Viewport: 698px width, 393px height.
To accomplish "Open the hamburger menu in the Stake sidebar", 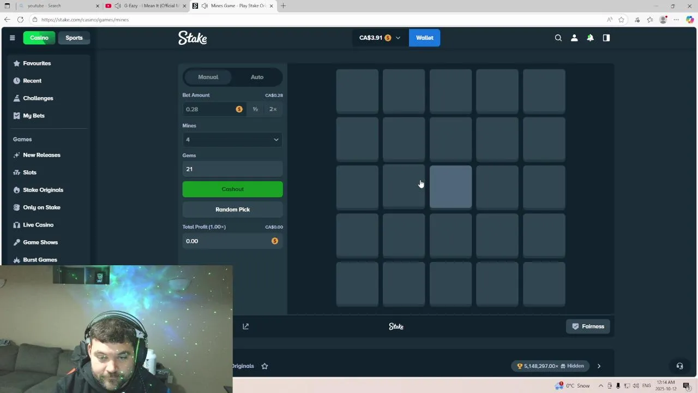I will click(12, 38).
